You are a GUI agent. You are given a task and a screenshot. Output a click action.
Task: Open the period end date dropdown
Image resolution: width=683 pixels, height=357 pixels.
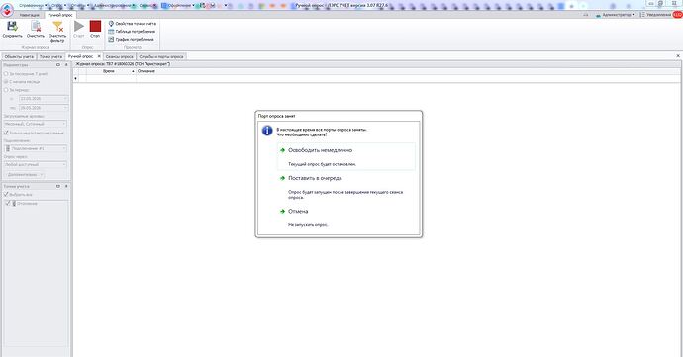[x=65, y=108]
